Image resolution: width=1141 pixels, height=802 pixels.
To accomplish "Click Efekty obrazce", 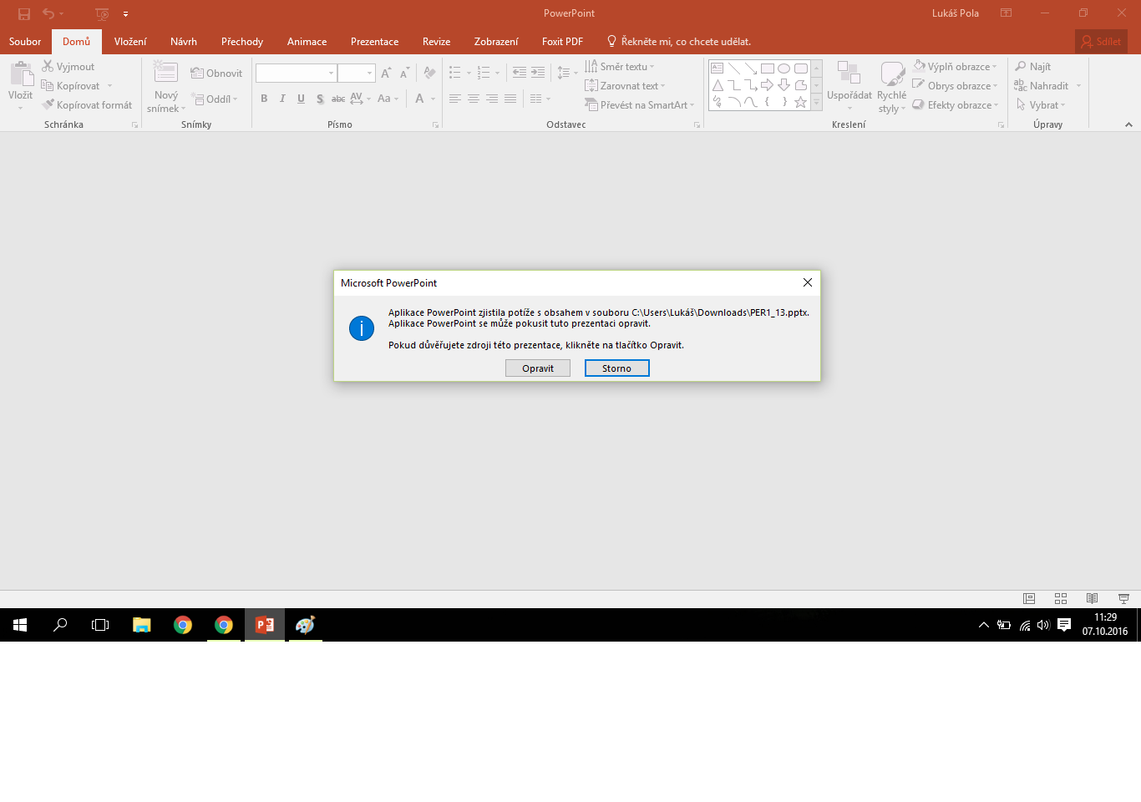I will (956, 105).
